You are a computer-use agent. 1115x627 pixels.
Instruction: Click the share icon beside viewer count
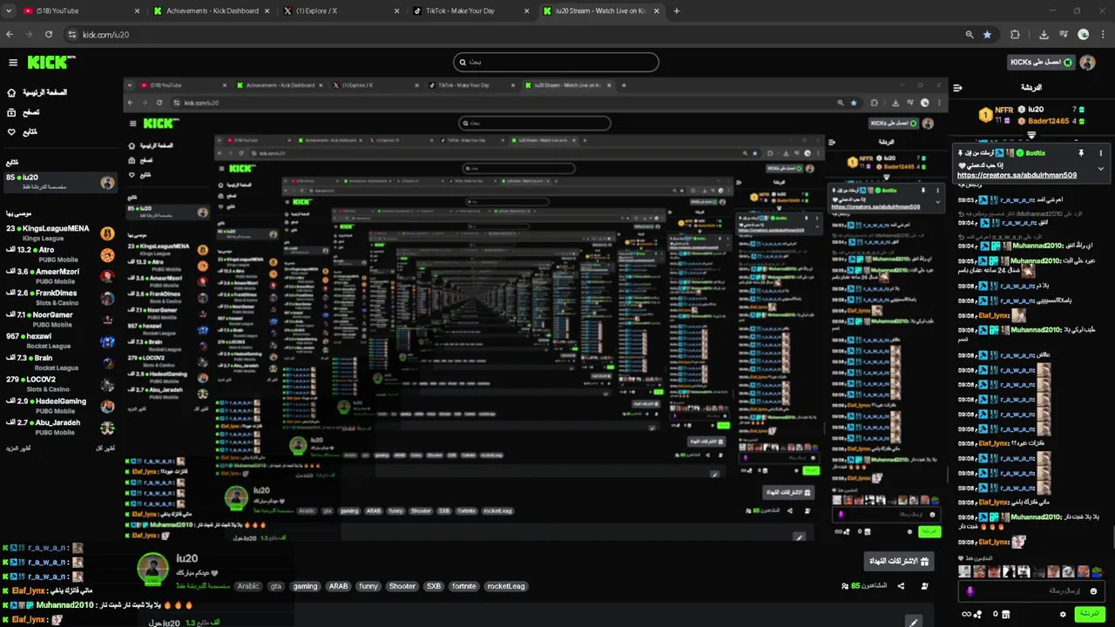pyautogui.click(x=901, y=586)
